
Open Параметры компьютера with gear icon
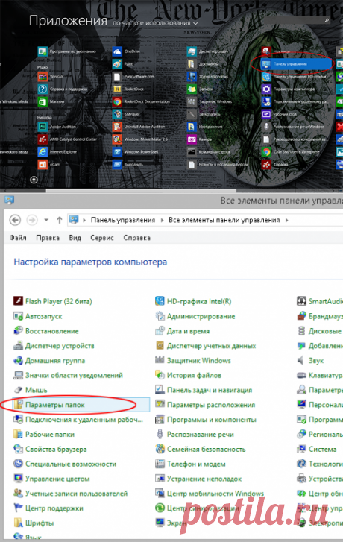(x=288, y=89)
